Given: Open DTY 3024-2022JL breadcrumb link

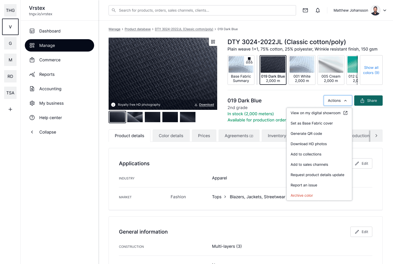Looking at the screenshot, I should point(184,29).
